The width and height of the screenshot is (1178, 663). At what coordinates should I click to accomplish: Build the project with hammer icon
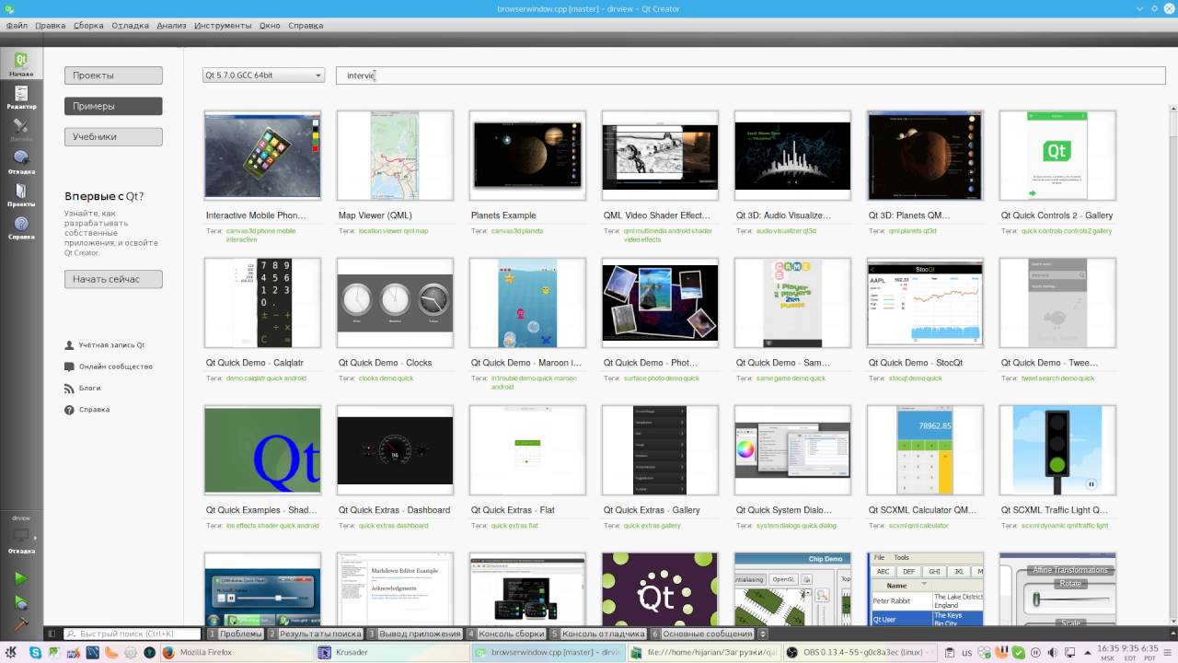(x=21, y=623)
